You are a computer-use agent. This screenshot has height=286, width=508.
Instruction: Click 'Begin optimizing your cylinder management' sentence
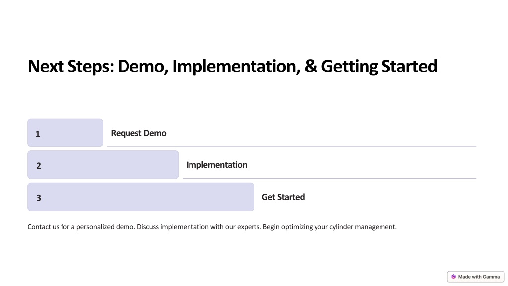click(x=330, y=227)
